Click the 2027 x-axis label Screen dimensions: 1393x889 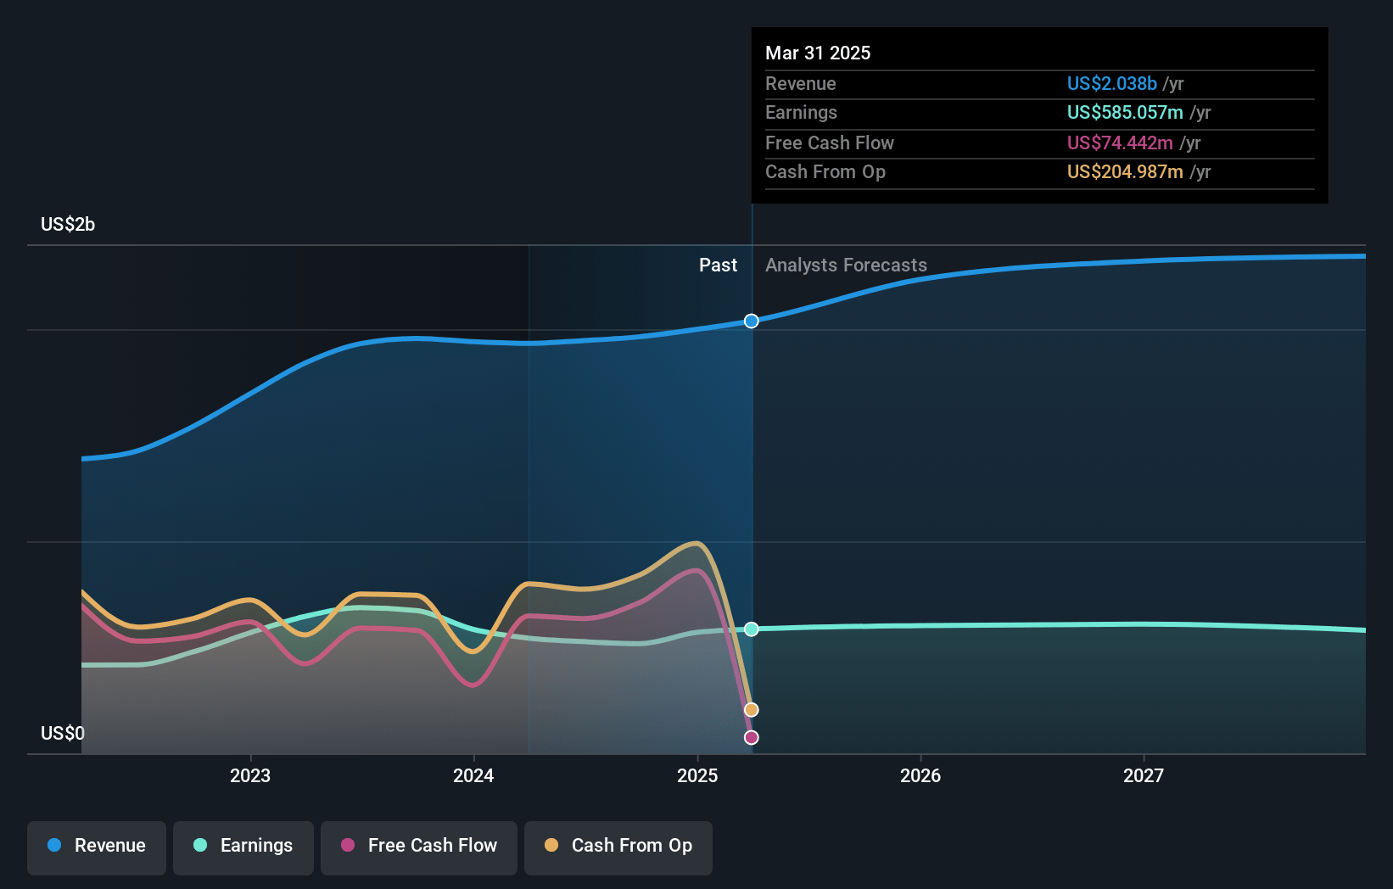[x=1144, y=775]
